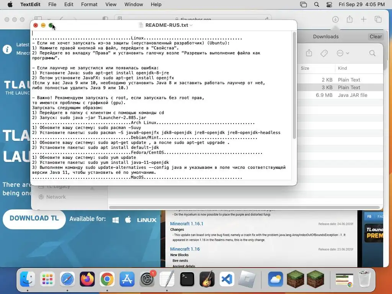The width and height of the screenshot is (392, 294).
Task: Open GarageBand from the Dock
Action: 207,279
